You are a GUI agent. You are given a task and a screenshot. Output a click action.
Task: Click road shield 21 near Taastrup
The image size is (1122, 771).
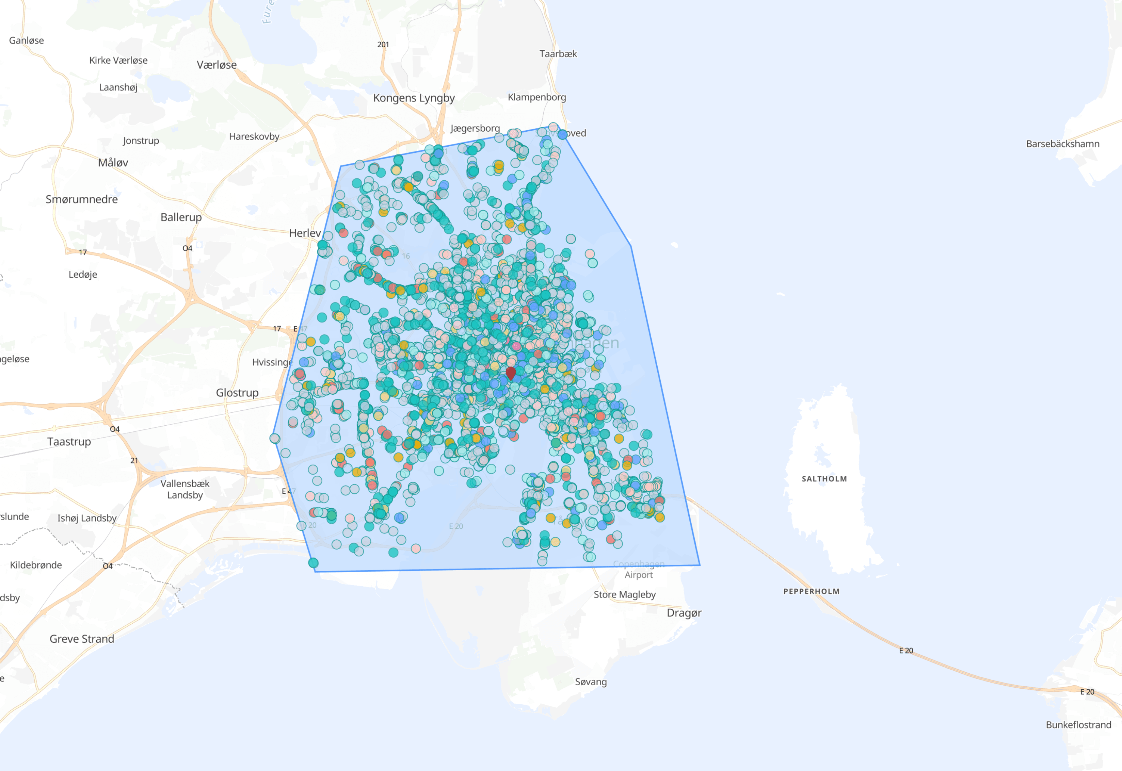[134, 460]
